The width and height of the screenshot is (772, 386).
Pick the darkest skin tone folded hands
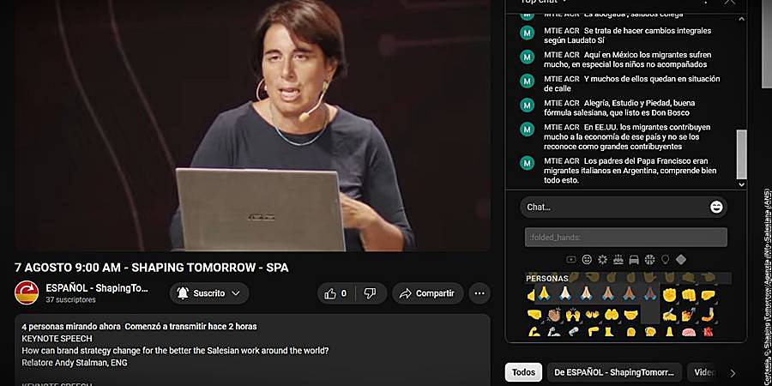point(650,294)
